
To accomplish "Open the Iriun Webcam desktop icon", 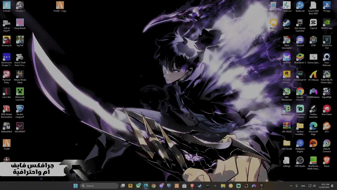I will pyautogui.click(x=327, y=60).
